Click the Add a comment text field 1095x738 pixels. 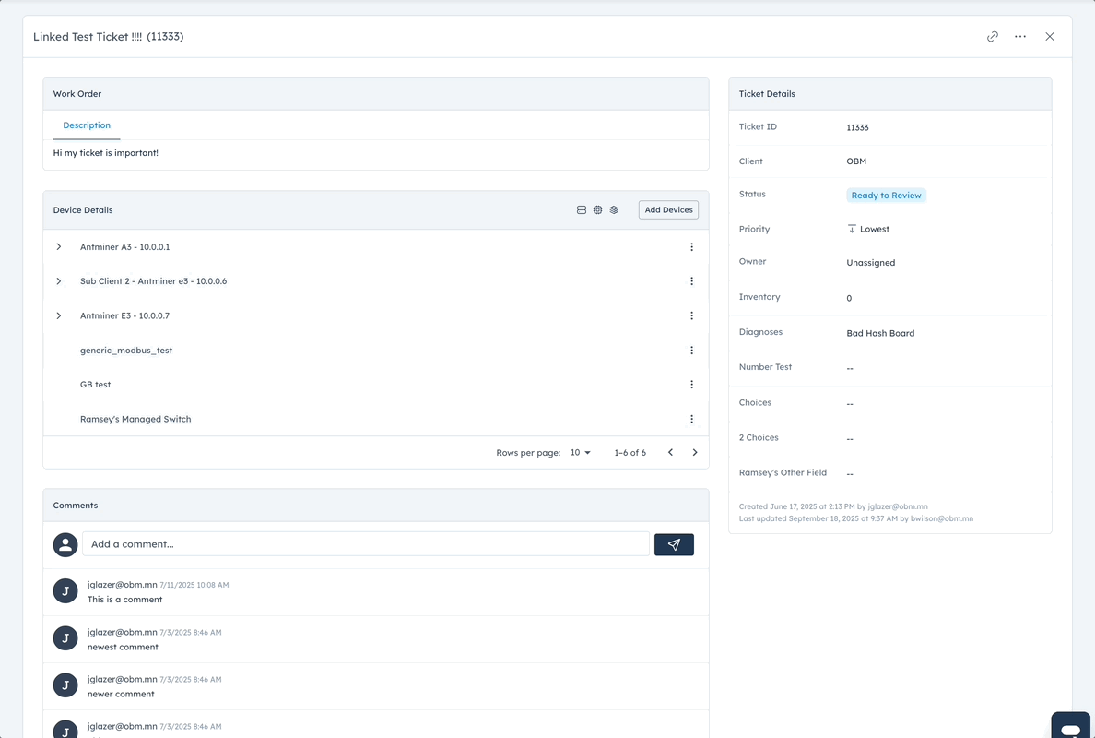366,544
